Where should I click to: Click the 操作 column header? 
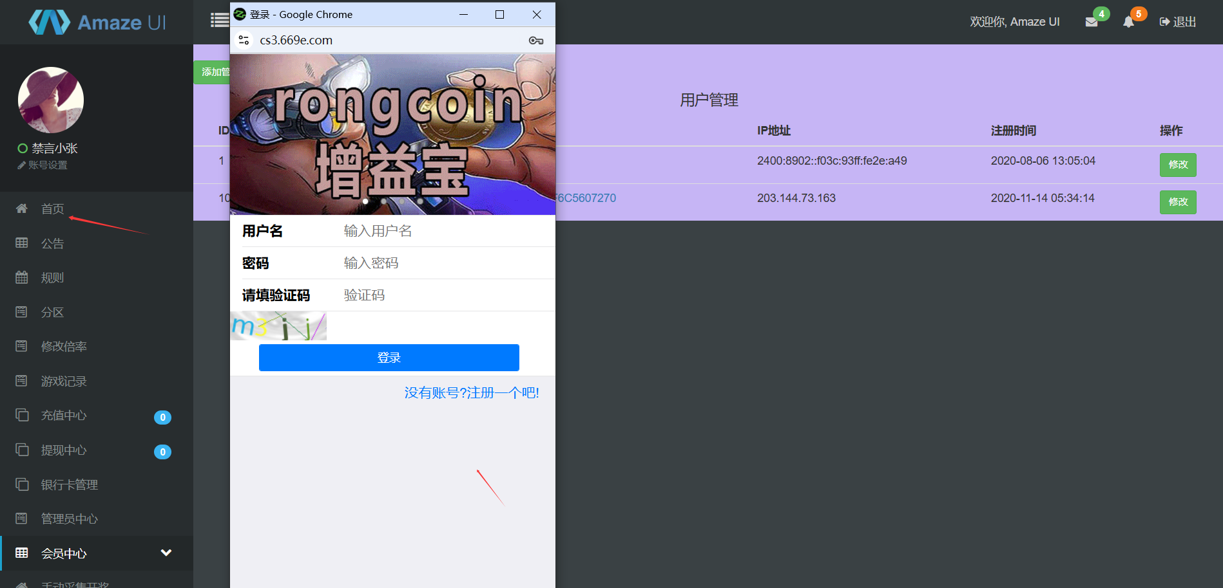pyautogui.click(x=1171, y=131)
